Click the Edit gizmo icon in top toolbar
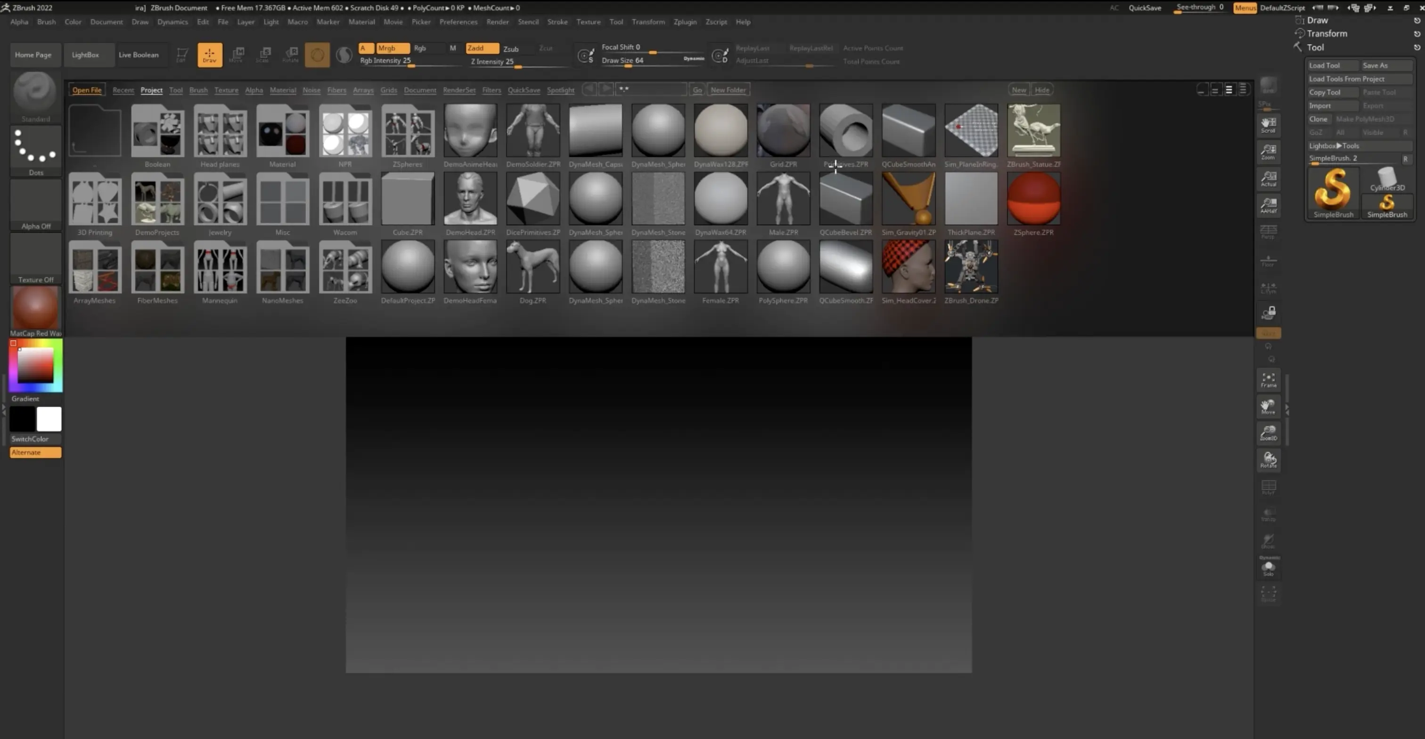Screen dimensions: 1425x739 pos(182,55)
